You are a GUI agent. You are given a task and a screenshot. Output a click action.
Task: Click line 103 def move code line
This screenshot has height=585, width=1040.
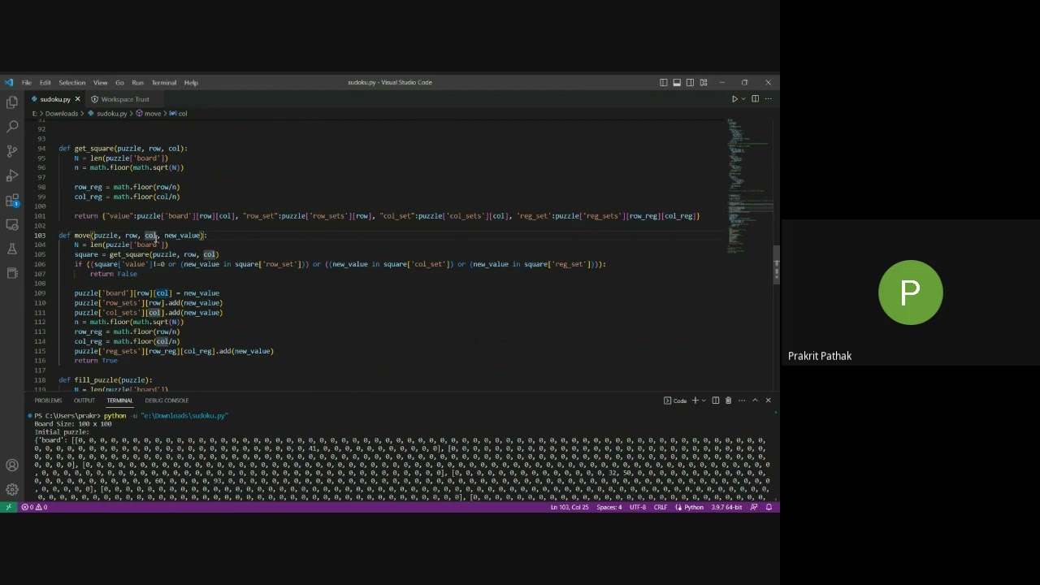132,236
